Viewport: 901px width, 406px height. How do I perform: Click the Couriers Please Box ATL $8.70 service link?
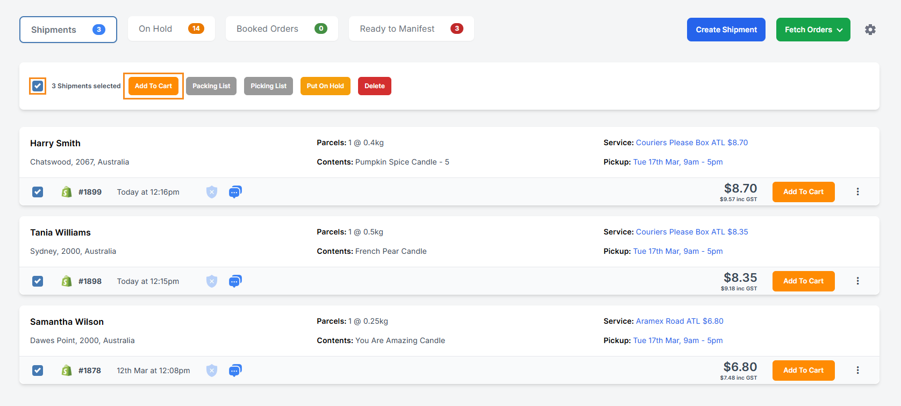(691, 143)
